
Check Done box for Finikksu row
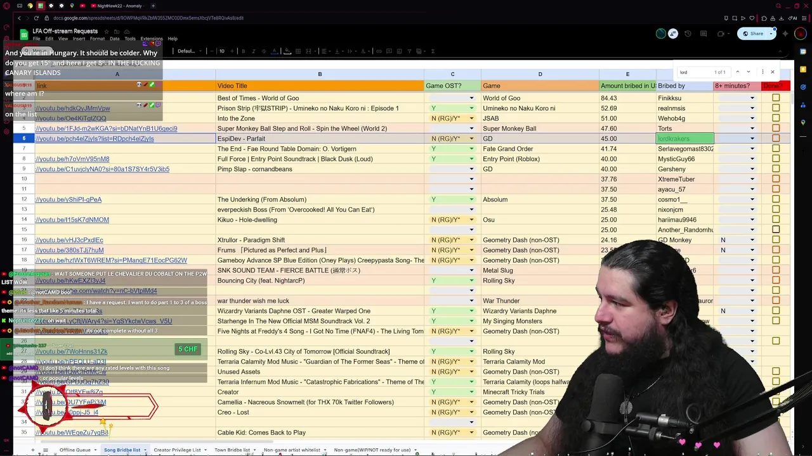pos(776,98)
